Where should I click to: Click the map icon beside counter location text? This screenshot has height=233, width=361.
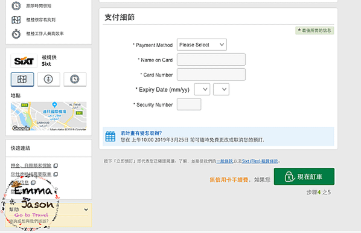click(16, 20)
